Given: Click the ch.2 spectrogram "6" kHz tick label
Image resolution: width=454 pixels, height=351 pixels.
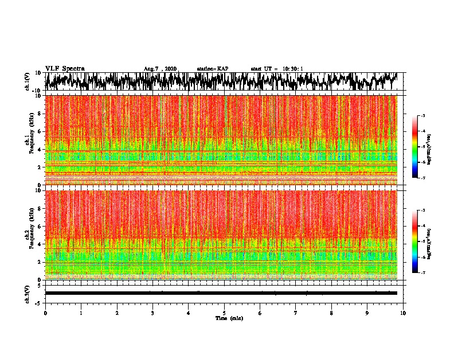Looking at the screenshot, I should 40,226.
